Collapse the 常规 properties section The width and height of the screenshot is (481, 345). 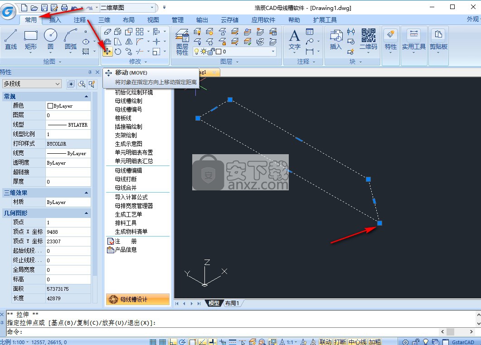point(86,97)
